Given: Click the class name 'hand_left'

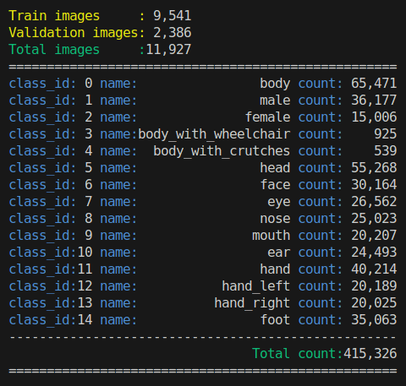Looking at the screenshot, I should coord(256,286).
